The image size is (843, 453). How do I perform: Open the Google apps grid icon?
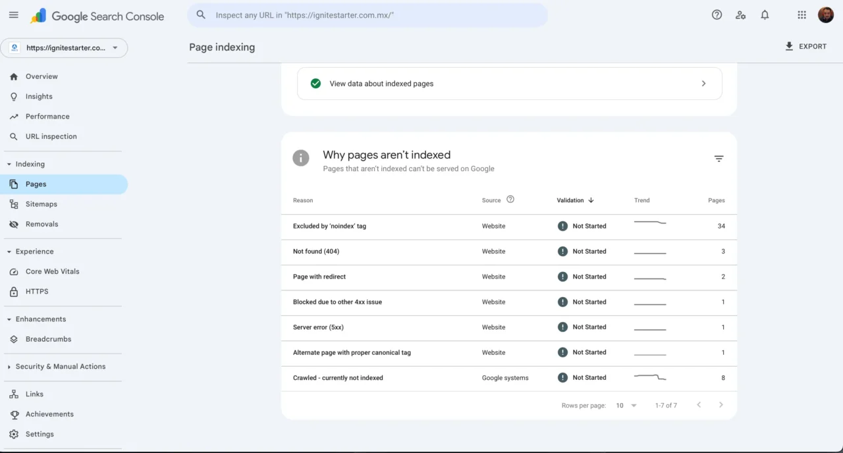(x=802, y=14)
